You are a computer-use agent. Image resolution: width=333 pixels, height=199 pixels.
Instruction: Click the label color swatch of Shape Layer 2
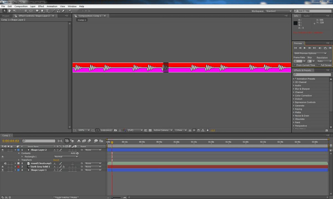(x=18, y=150)
